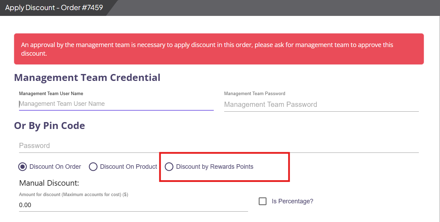The height and width of the screenshot is (222, 440).
Task: Click the Management Team Credential heading
Action: (x=87, y=77)
